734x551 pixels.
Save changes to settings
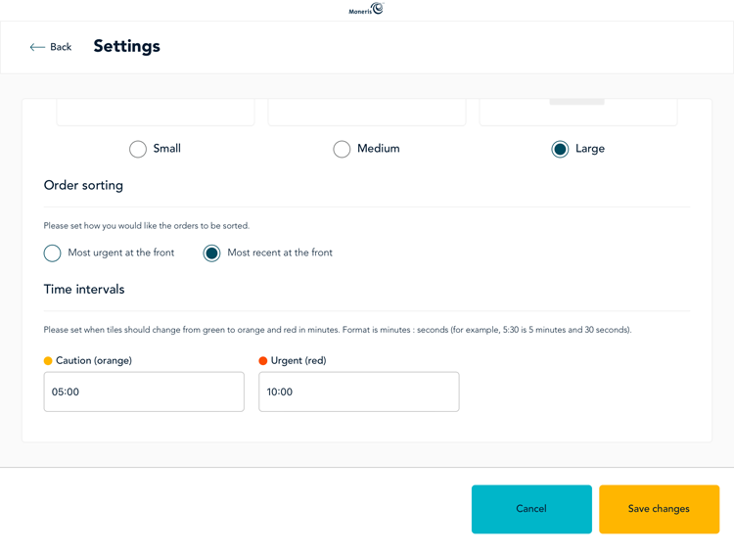coord(659,509)
